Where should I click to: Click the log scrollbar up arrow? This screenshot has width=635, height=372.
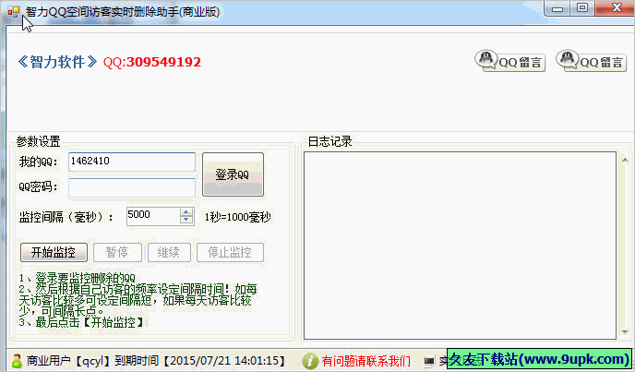click(625, 160)
